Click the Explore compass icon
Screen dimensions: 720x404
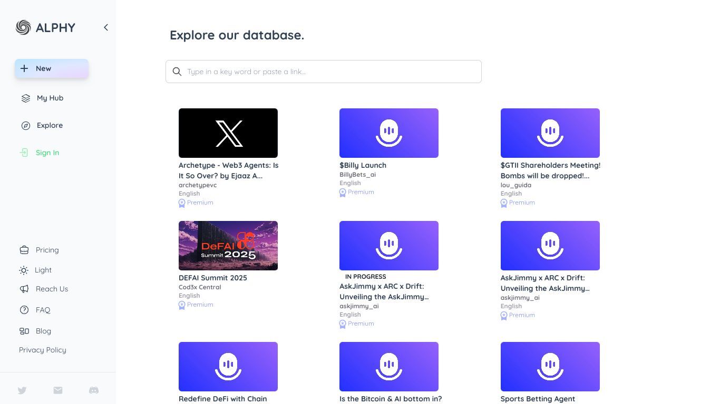[26, 126]
